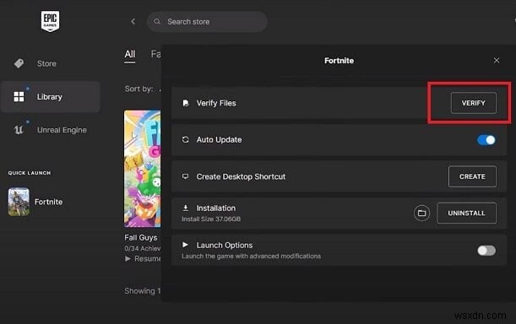Image resolution: width=516 pixels, height=324 pixels.
Task: Click the Verify Files document icon
Action: click(186, 103)
